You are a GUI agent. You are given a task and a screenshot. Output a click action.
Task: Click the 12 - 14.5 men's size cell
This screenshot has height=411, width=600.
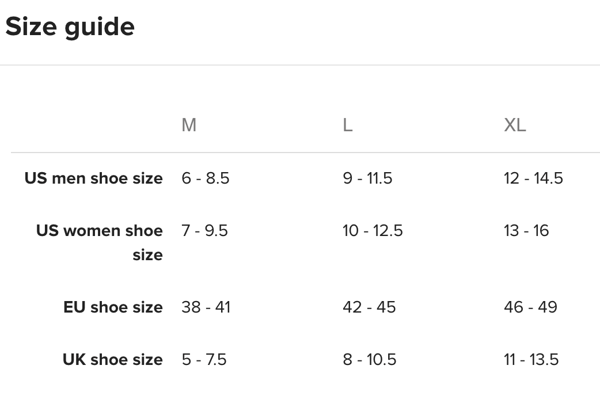[x=533, y=178]
